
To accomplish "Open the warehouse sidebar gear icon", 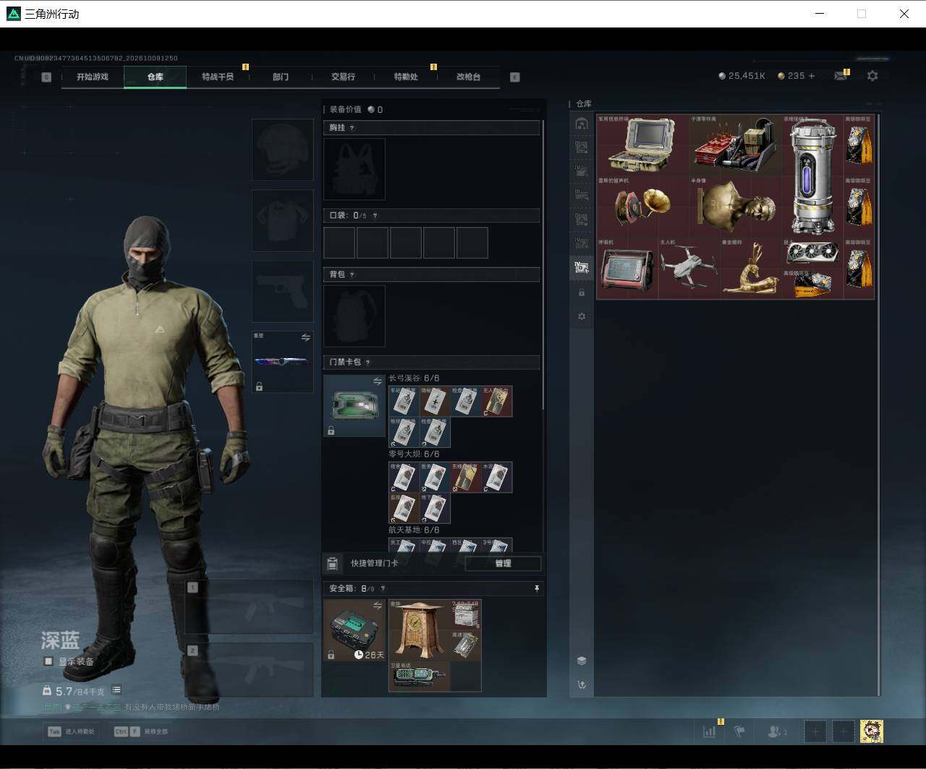I will tap(581, 316).
